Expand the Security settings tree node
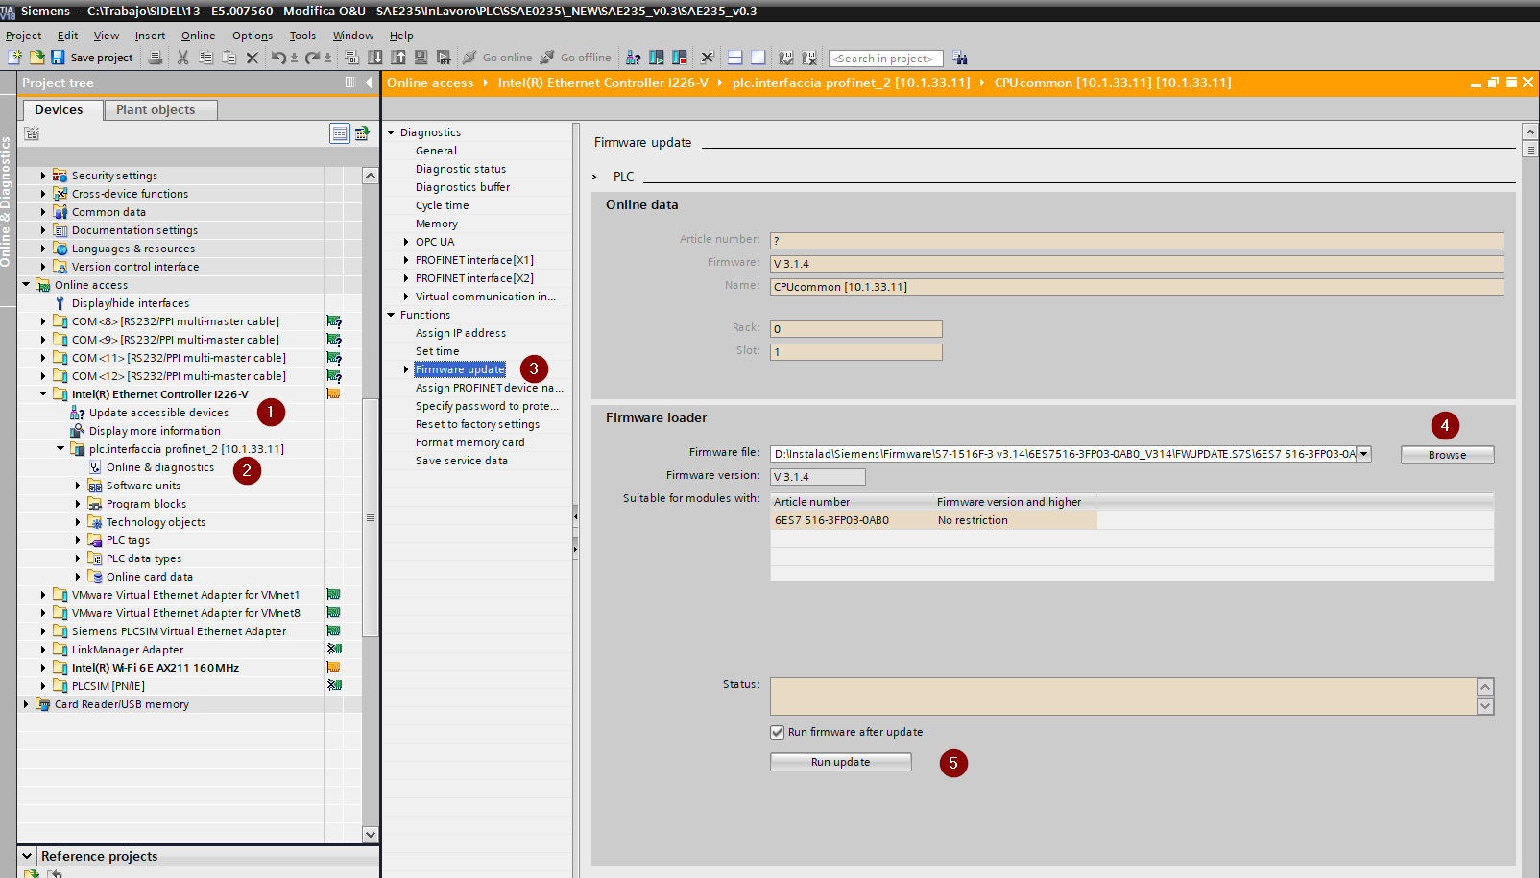1540x878 pixels. pos(43,176)
